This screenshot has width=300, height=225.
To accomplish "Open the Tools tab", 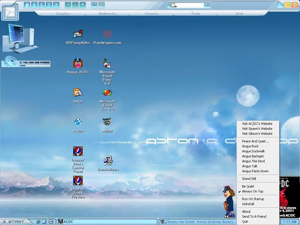I will pyautogui.click(x=195, y=13).
